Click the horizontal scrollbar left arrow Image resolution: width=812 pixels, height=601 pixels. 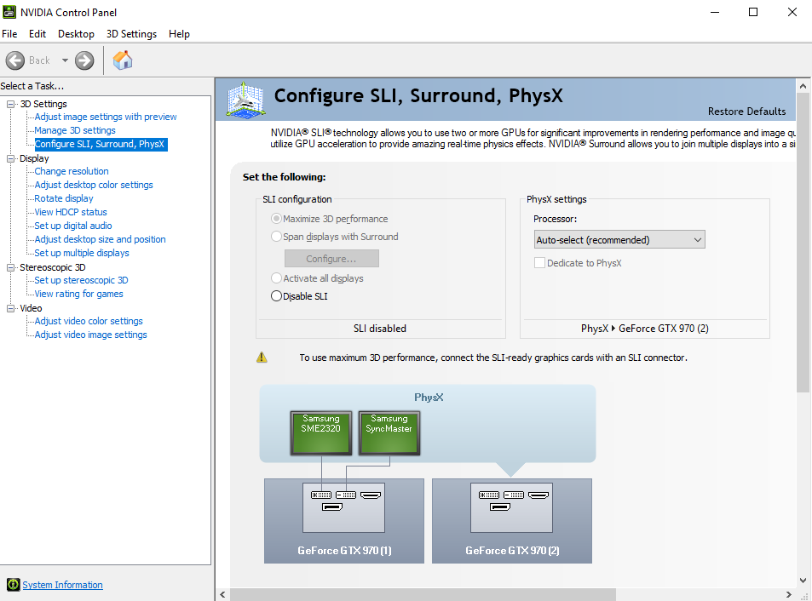[222, 595]
